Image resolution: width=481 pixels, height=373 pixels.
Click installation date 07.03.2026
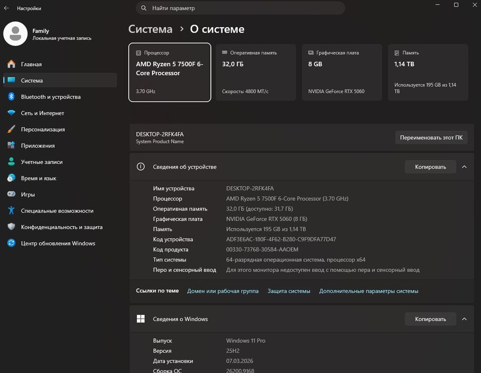[240, 361]
